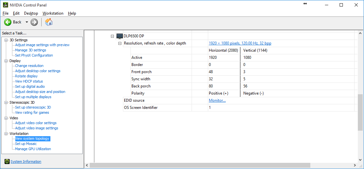Viewport: 364px width, 169px height.
Task: Select Manage 3D settings task
Action: click(x=31, y=50)
